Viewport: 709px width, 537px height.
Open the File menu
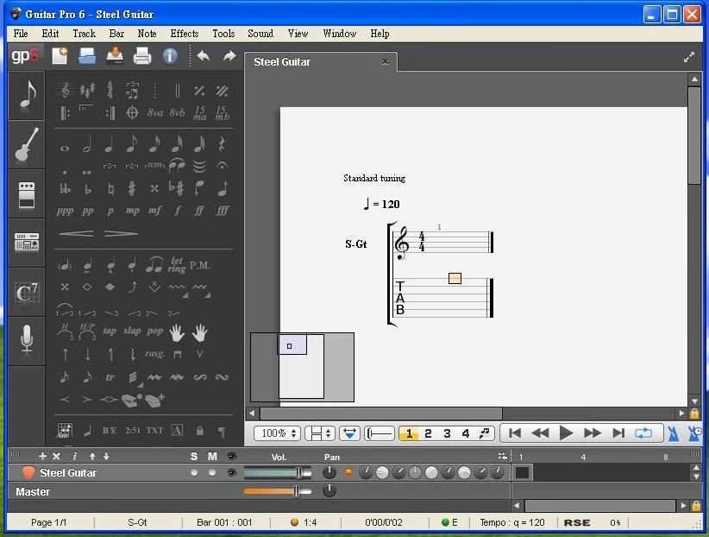tap(21, 34)
